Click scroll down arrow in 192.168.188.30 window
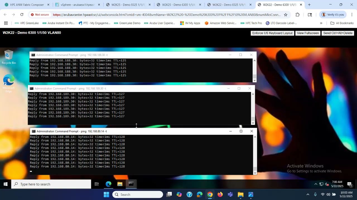Image resolution: width=357 pixels, height=200 pixels. [x=254, y=80]
